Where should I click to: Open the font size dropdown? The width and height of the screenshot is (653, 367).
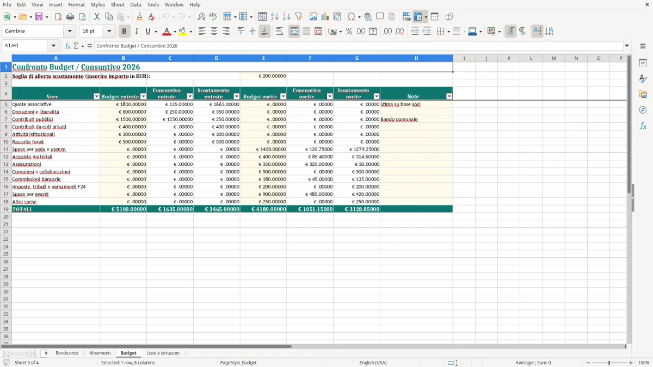tap(109, 32)
